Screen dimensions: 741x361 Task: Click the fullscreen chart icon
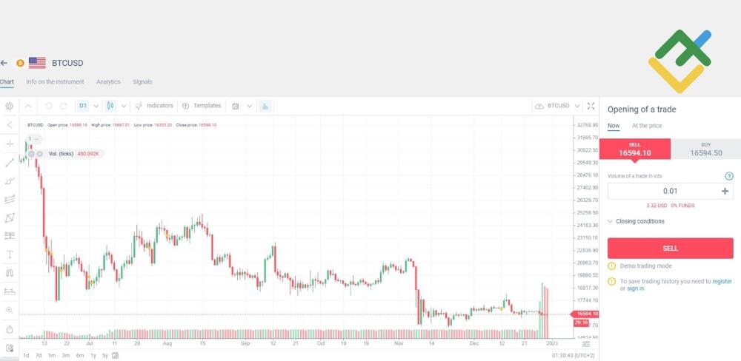tap(591, 106)
